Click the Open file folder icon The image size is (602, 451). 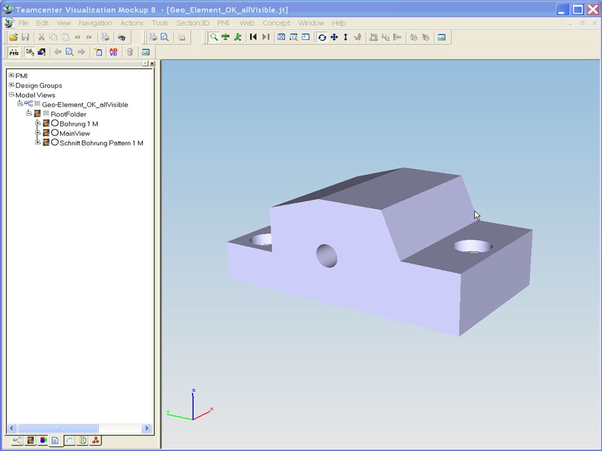click(x=13, y=37)
